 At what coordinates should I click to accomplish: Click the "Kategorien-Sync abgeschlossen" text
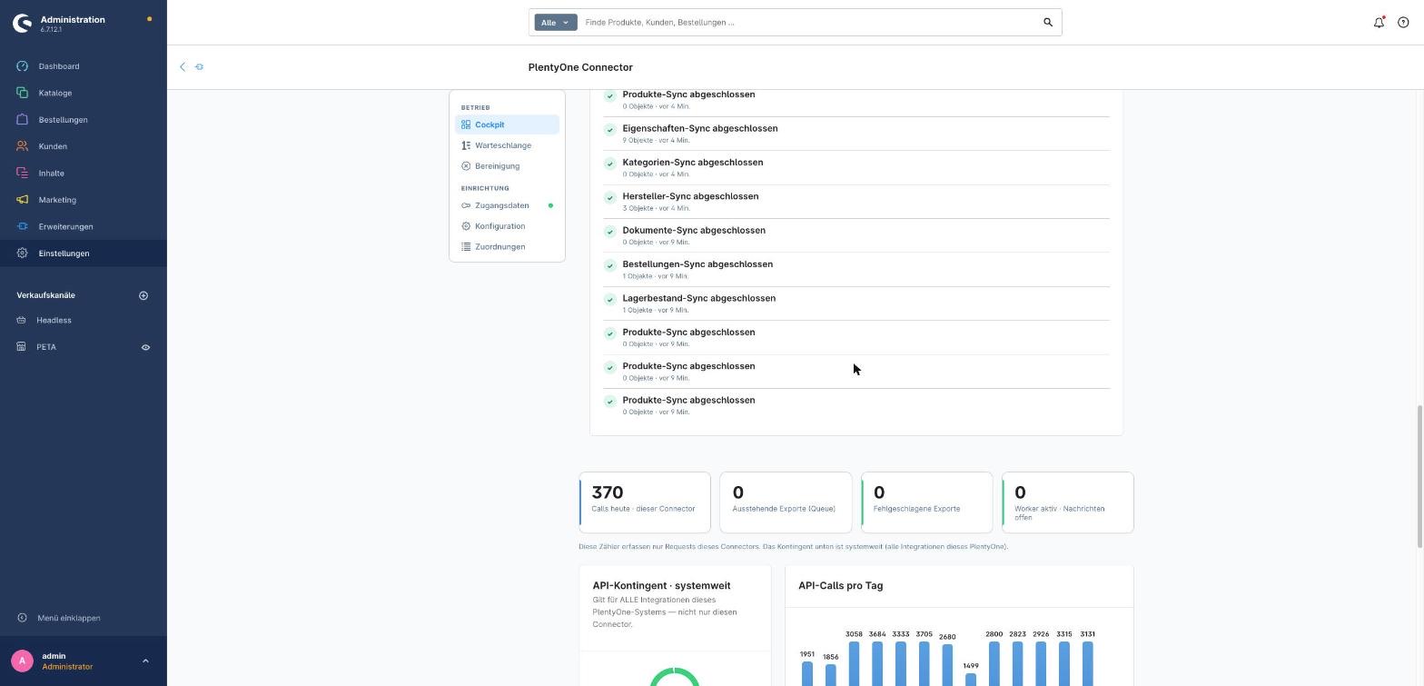click(693, 163)
